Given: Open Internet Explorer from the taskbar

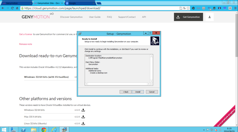Looking at the screenshot, I should tap(54, 130).
